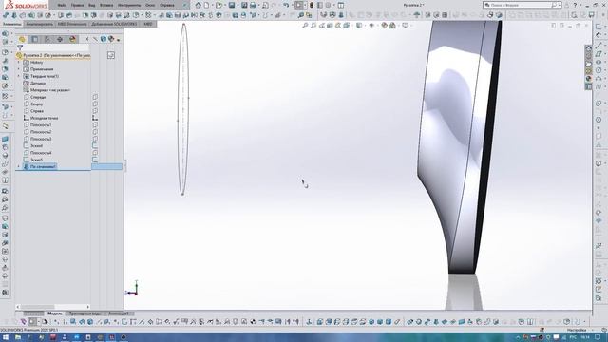The height and width of the screenshot is (342, 608).
Task: Click the Open document icon
Action: [219, 5]
